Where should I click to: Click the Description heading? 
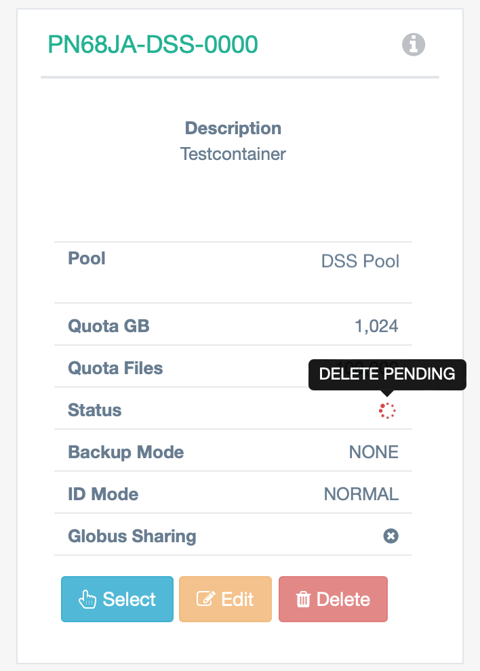(x=233, y=128)
